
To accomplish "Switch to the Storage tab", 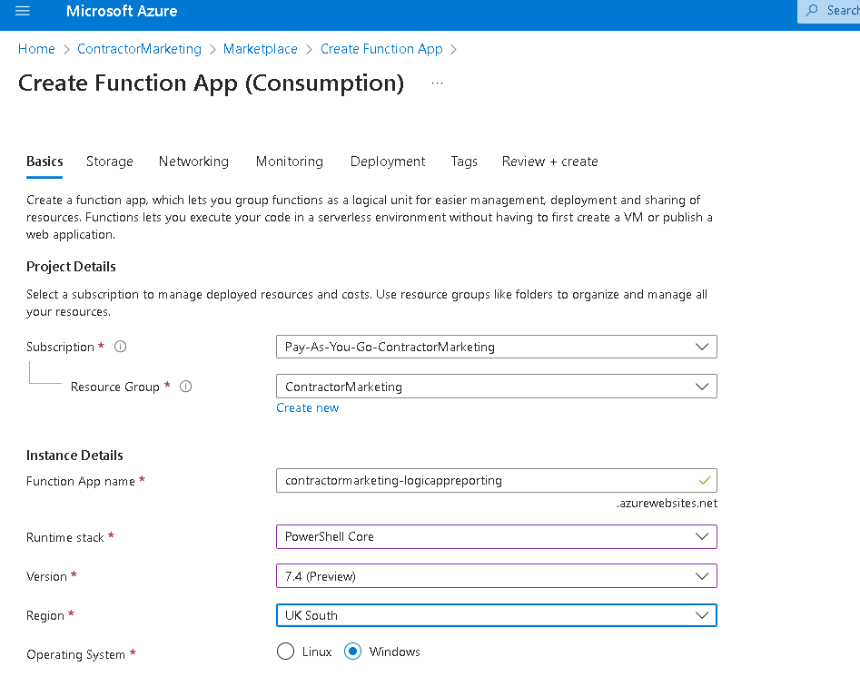I will [x=110, y=162].
